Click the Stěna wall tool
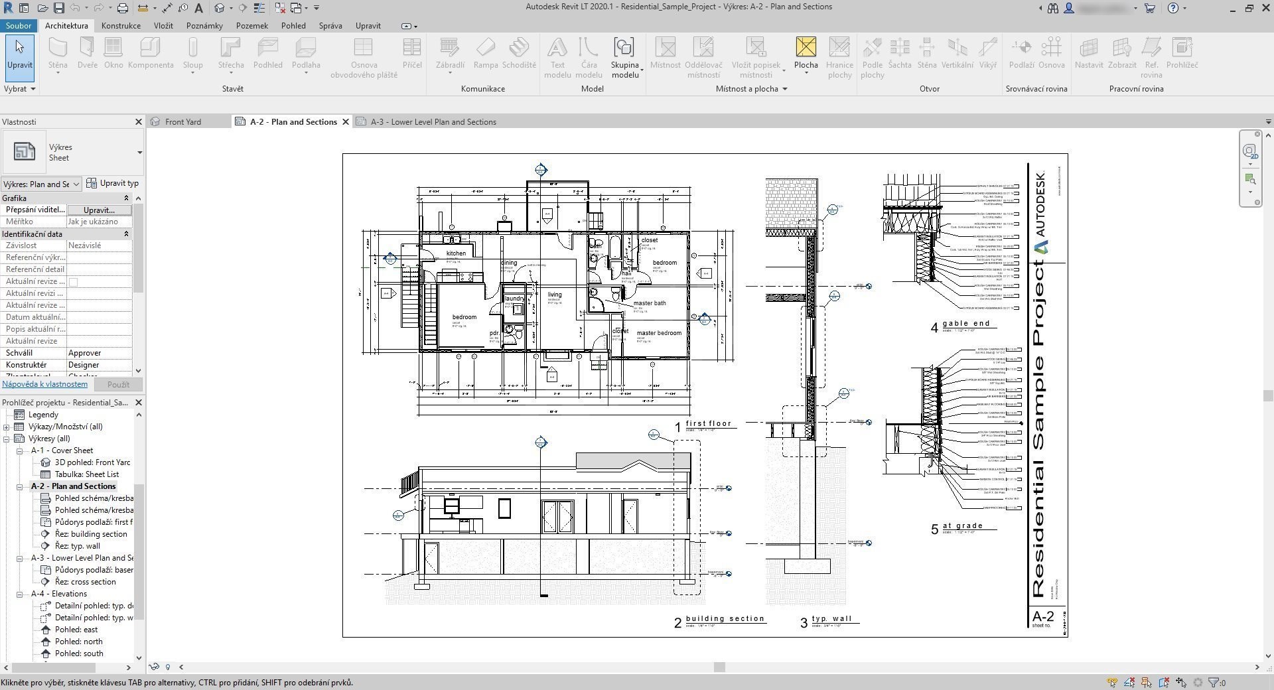 click(x=58, y=54)
